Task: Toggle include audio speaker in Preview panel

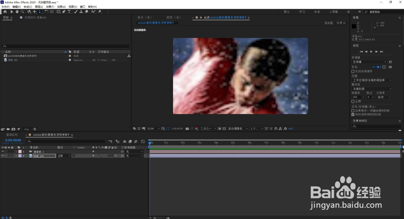Action: 379,67
